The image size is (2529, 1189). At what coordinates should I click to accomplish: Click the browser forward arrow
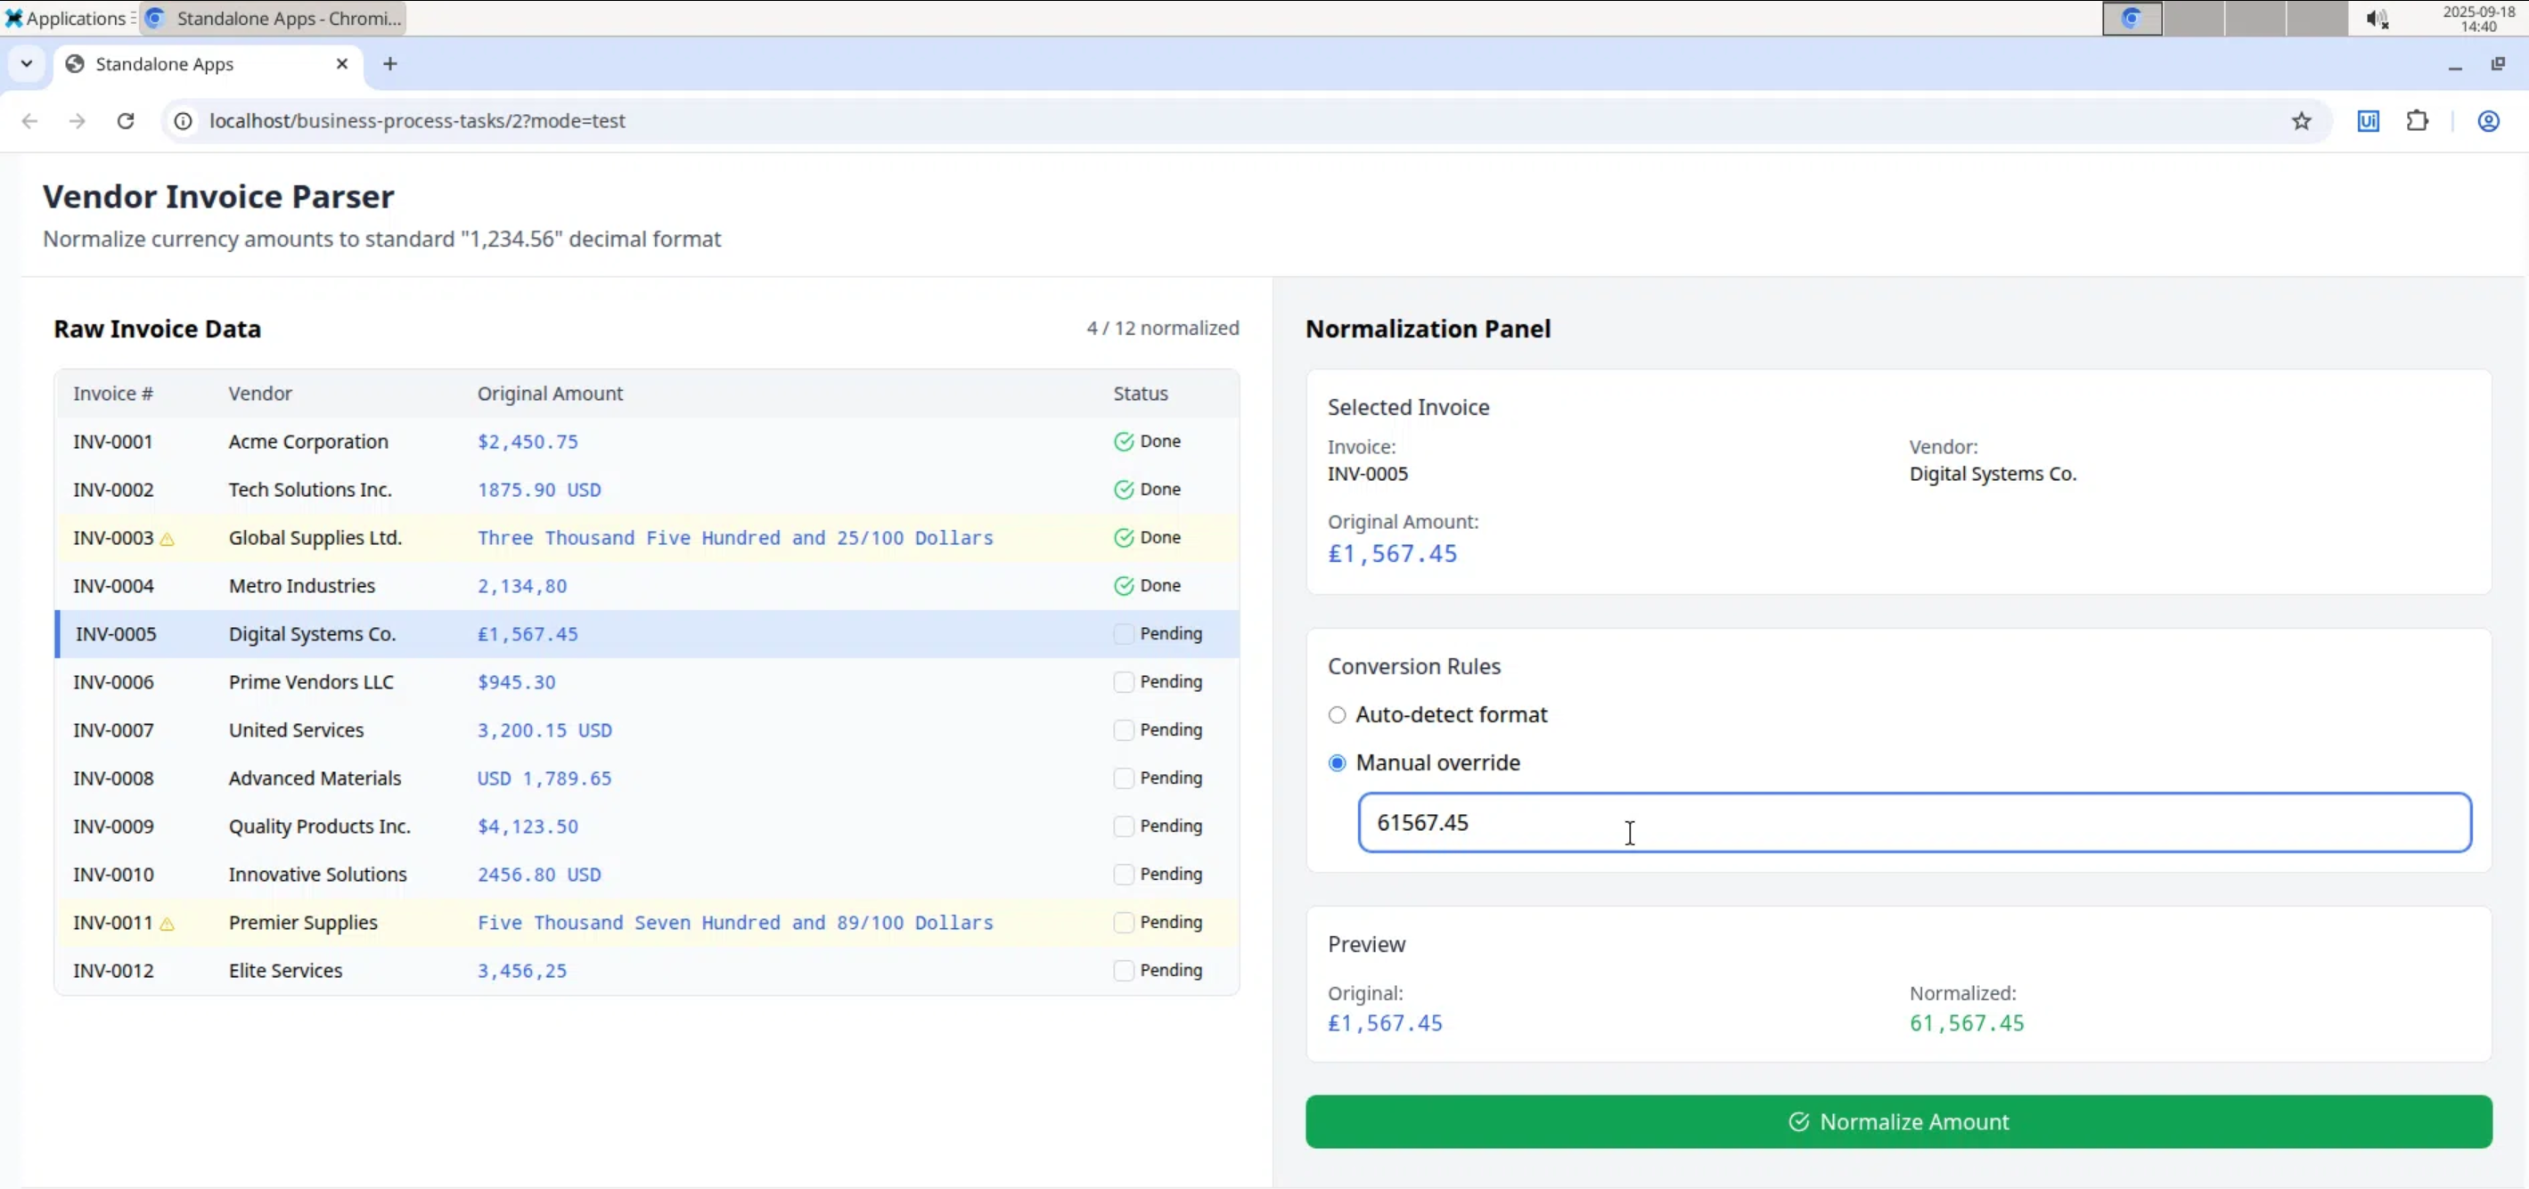coord(77,120)
